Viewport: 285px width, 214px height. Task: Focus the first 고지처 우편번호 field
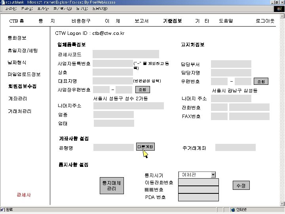click(219, 82)
